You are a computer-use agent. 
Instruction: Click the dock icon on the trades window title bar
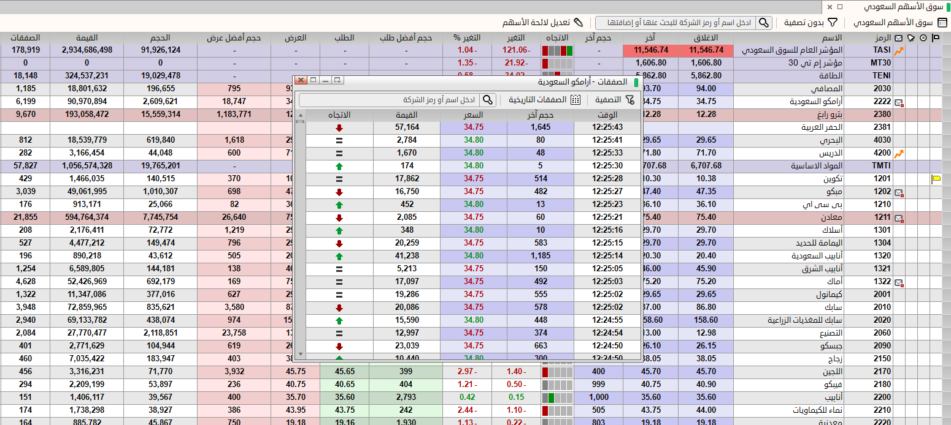point(337,81)
